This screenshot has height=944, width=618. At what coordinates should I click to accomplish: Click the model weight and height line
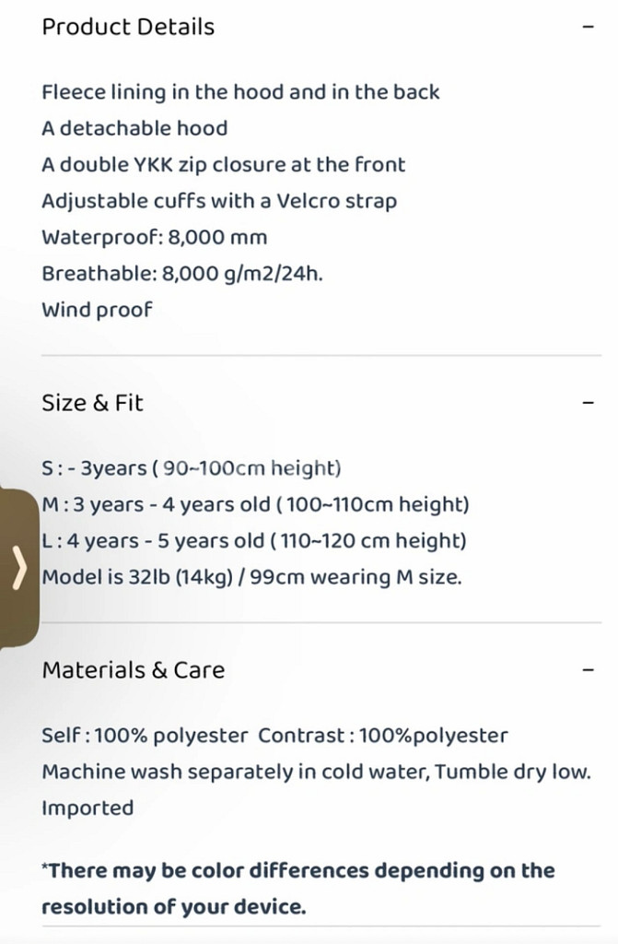point(251,577)
